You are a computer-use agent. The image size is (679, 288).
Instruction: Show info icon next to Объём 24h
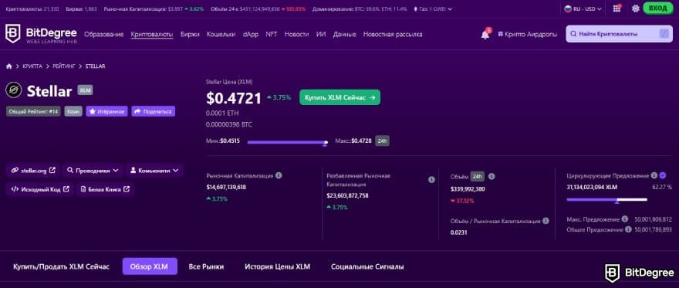[492, 176]
